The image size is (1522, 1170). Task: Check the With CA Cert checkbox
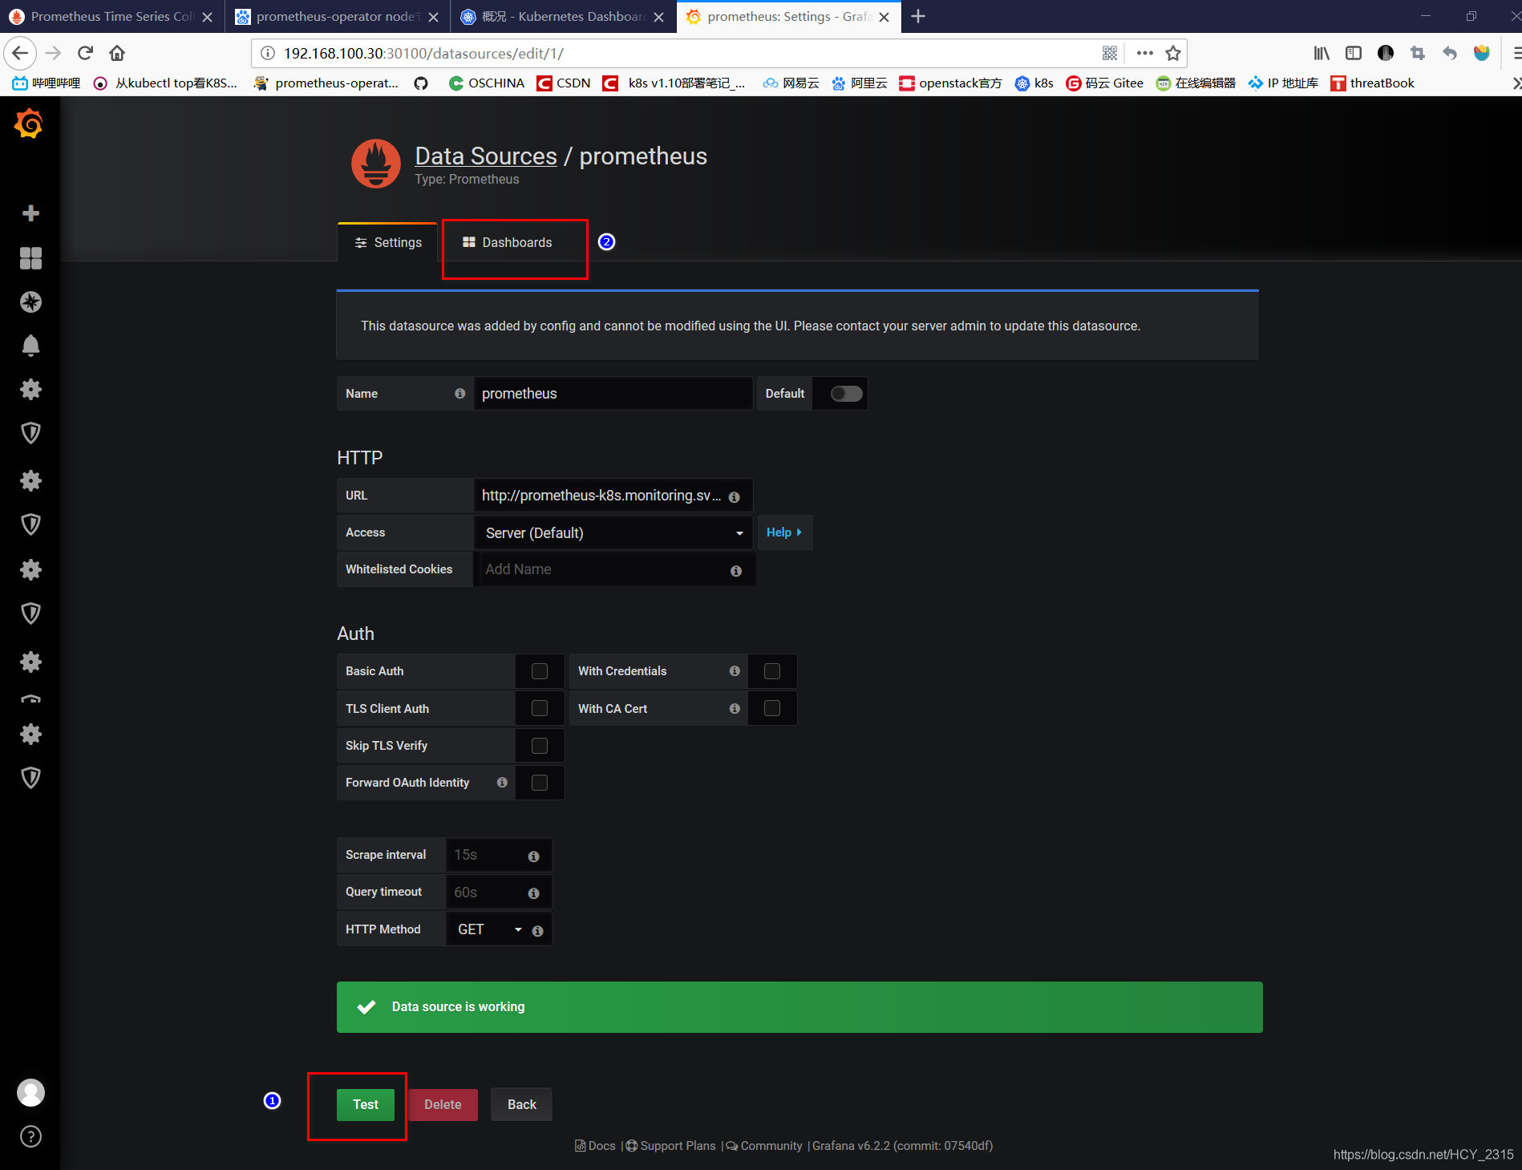(772, 708)
